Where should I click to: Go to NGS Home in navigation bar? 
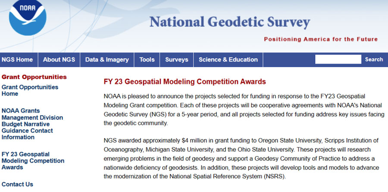tap(17, 60)
